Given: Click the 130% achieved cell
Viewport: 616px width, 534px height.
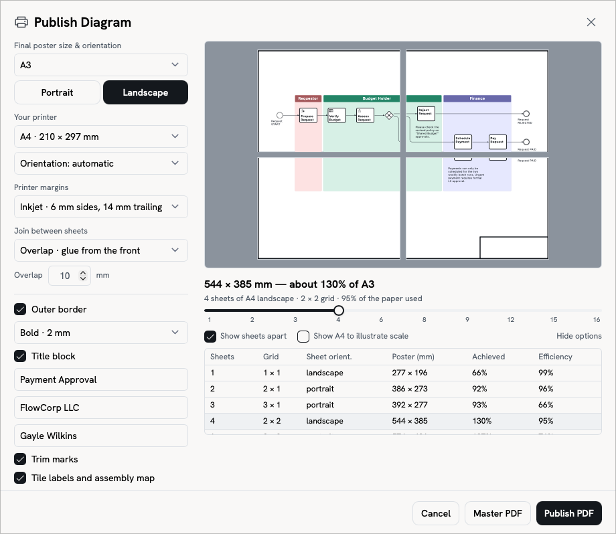Looking at the screenshot, I should 481,421.
